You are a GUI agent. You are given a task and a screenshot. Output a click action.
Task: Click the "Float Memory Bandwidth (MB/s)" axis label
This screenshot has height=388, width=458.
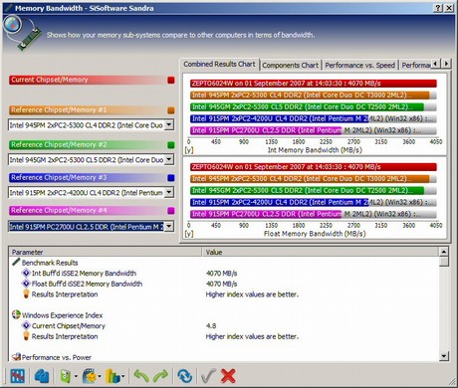pyautogui.click(x=315, y=234)
